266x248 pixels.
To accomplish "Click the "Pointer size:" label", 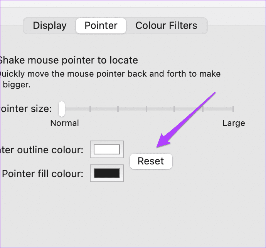I will point(26,109).
